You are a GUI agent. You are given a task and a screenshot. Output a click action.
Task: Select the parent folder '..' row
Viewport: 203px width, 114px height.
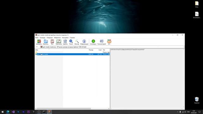click(73, 52)
